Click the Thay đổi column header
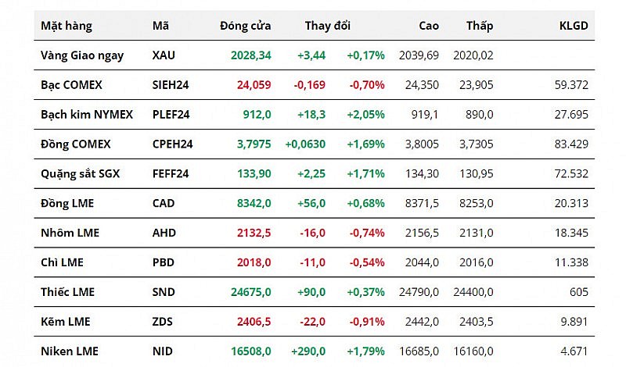Image resolution: width=626 pixels, height=367 pixels. click(x=328, y=26)
